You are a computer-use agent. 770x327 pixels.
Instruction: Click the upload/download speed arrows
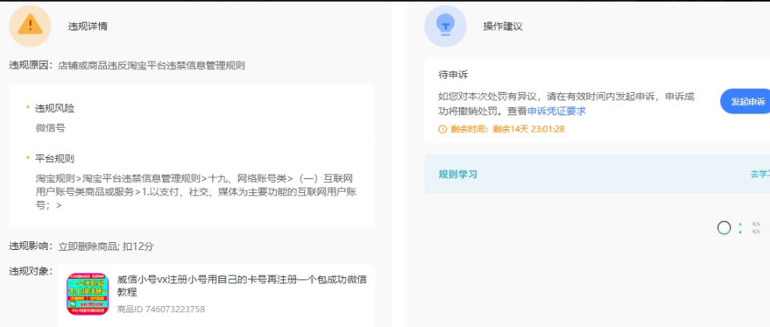[740, 228]
